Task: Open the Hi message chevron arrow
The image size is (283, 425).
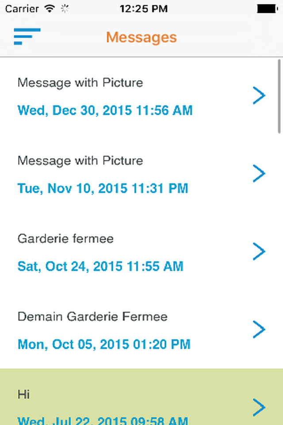Action: pyautogui.click(x=259, y=407)
